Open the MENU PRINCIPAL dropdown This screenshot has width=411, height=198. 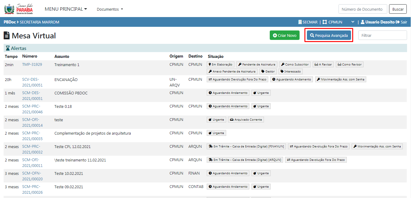tap(66, 9)
